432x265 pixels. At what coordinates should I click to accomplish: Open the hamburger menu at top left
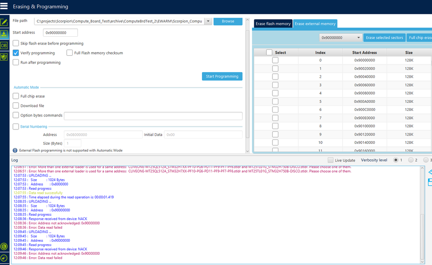(5, 6)
